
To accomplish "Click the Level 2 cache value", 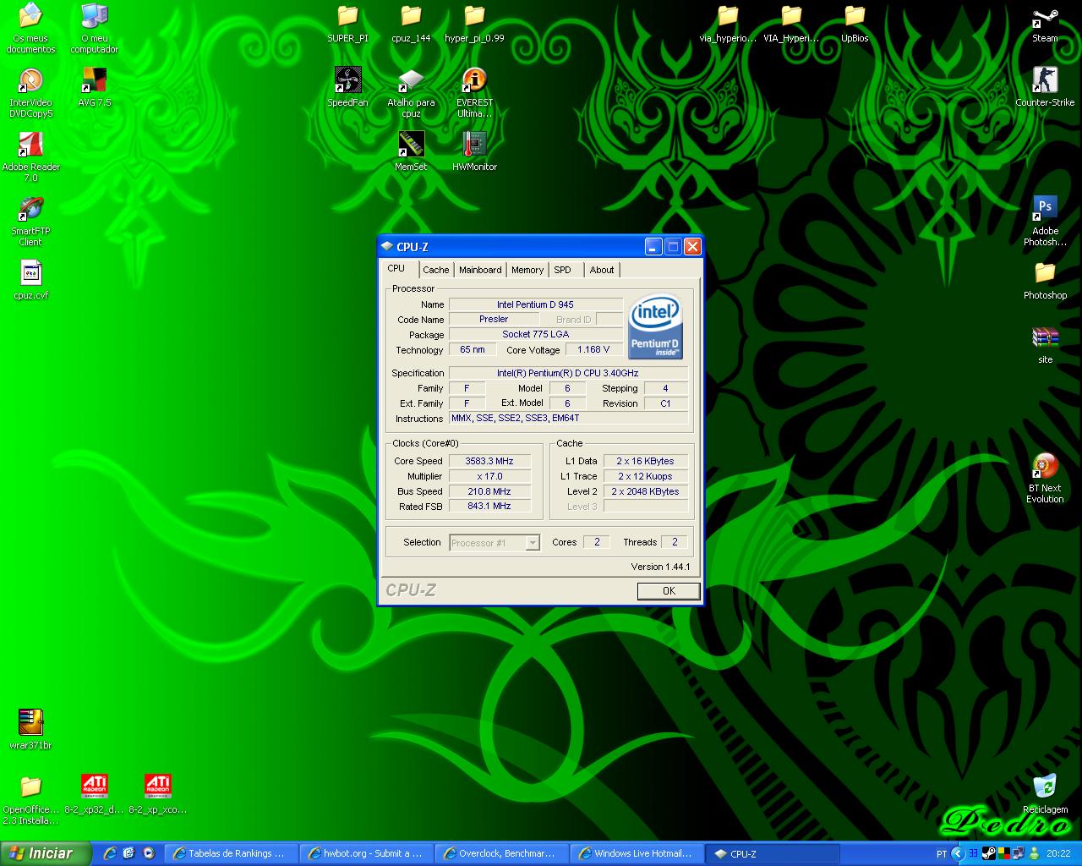I will coord(646,491).
